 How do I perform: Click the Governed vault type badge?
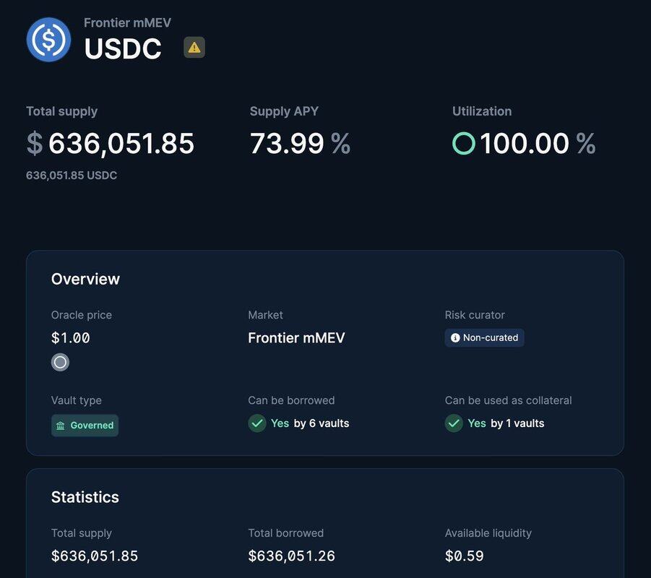85,426
